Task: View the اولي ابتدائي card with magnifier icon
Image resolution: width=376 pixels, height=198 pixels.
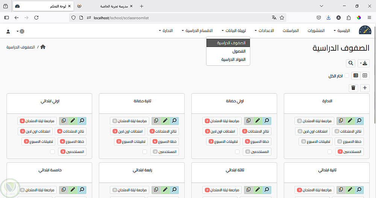Action: coord(82,121)
